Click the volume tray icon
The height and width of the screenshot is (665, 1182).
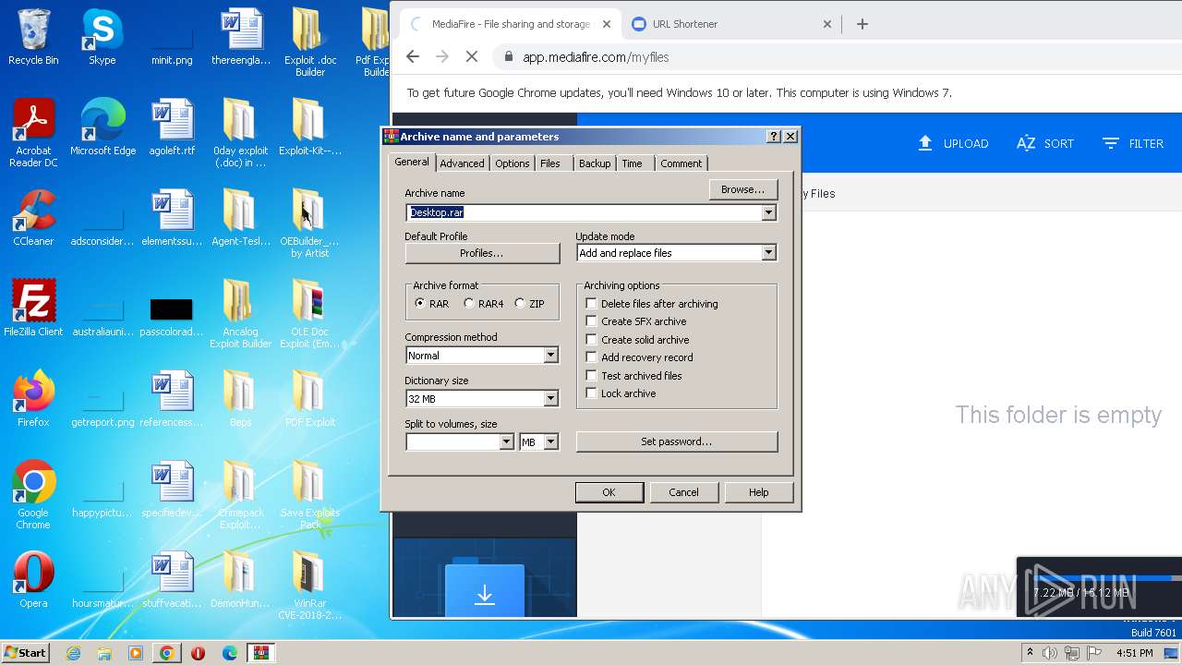point(1050,653)
